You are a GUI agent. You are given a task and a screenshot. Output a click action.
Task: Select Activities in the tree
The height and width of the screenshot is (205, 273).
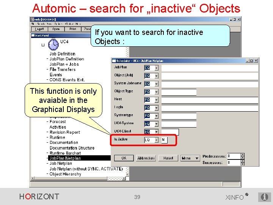click(x=58, y=127)
